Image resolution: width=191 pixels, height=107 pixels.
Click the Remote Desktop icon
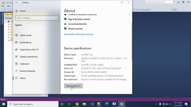(16, 71)
